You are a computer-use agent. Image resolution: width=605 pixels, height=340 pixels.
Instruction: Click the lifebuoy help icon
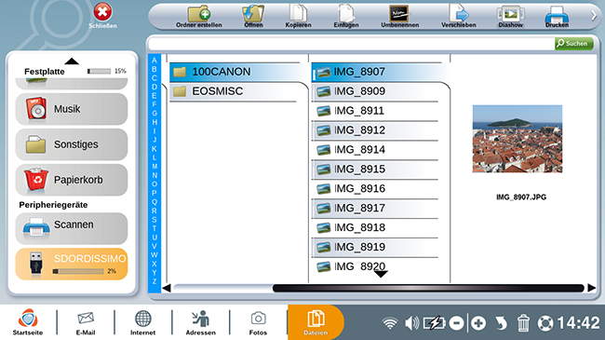tap(545, 323)
